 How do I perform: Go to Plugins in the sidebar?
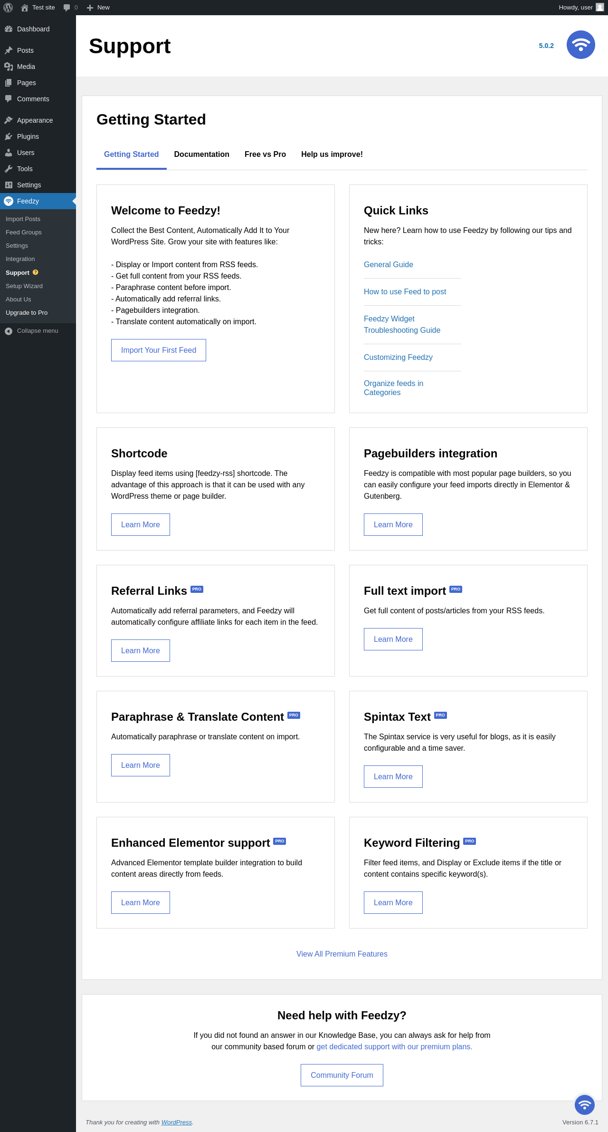(x=28, y=136)
